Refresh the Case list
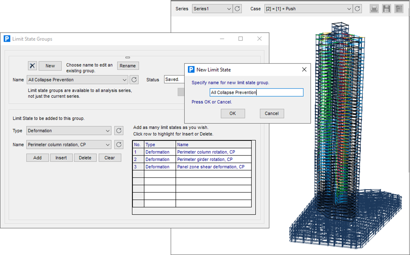410x255 pixels. coord(357,9)
